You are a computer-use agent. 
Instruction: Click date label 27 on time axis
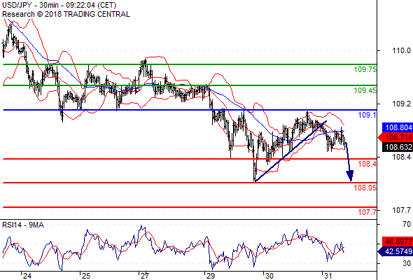pyautogui.click(x=145, y=276)
